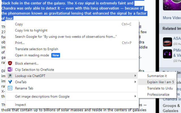Open the second related item thumbnail icon
The height and width of the screenshot is (113, 181).
coord(167,53)
